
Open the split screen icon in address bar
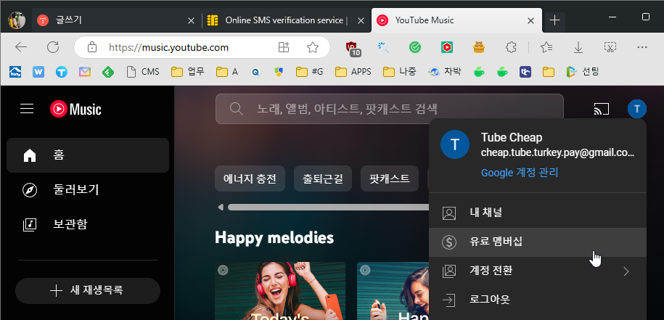[x=284, y=47]
